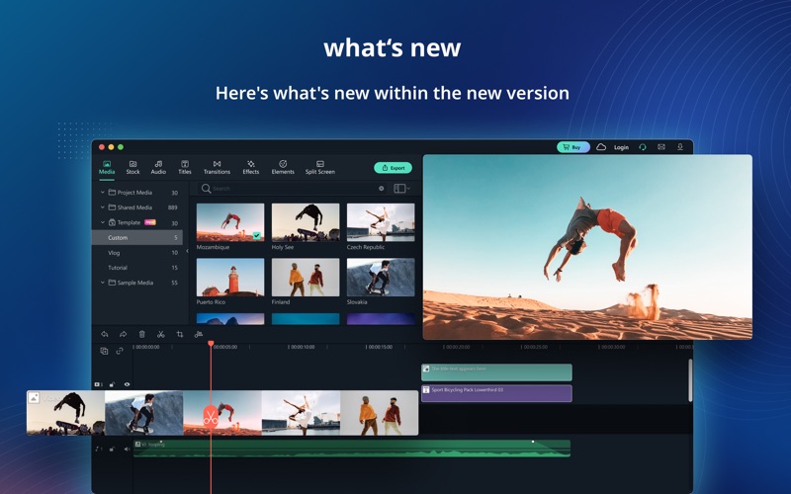Click the redo arrow icon
The height and width of the screenshot is (494, 791).
pyautogui.click(x=123, y=334)
